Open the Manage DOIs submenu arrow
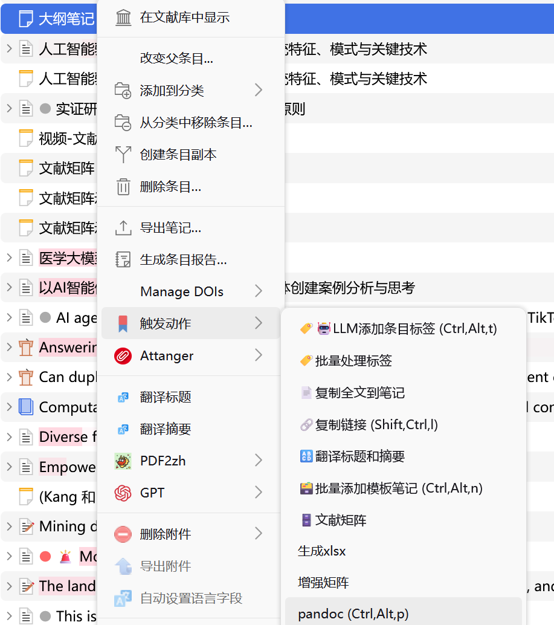This screenshot has height=625, width=554. point(259,291)
